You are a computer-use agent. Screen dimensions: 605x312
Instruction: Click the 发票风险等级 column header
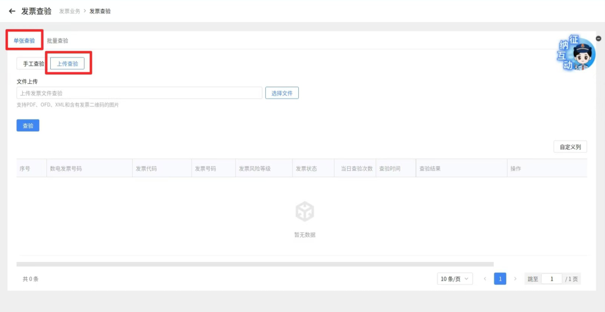click(x=254, y=169)
